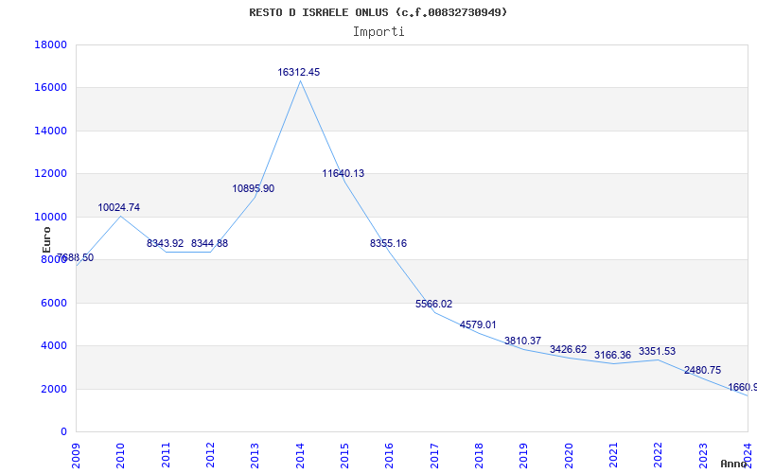Screen dimensions: 757x473
Task: Select year 2023 on the x-axis
Action: [x=703, y=456]
